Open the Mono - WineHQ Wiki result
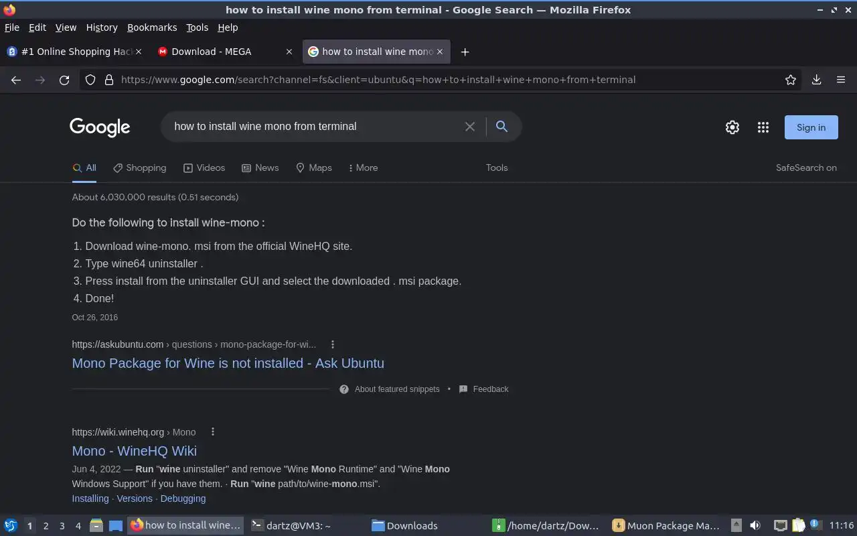The image size is (857, 536). click(x=134, y=451)
